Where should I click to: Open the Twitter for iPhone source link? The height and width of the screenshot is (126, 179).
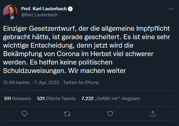81,83
